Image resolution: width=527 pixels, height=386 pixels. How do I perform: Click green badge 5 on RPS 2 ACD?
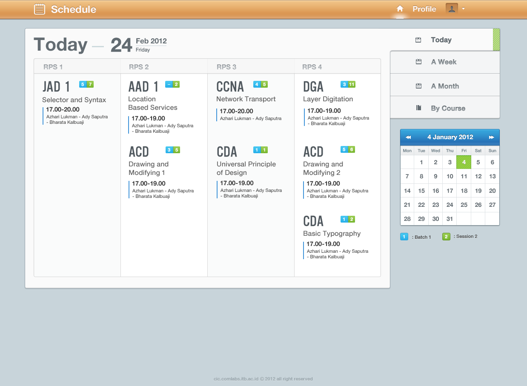click(x=177, y=150)
